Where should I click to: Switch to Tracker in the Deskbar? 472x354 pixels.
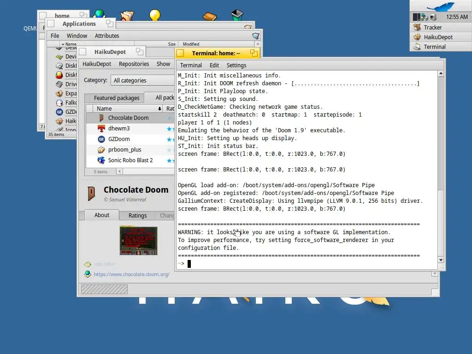click(441, 27)
